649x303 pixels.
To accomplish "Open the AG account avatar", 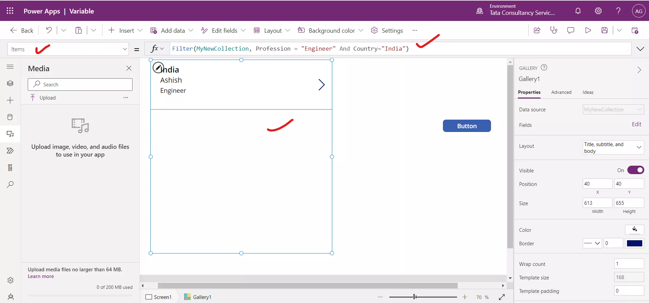I will pyautogui.click(x=639, y=11).
